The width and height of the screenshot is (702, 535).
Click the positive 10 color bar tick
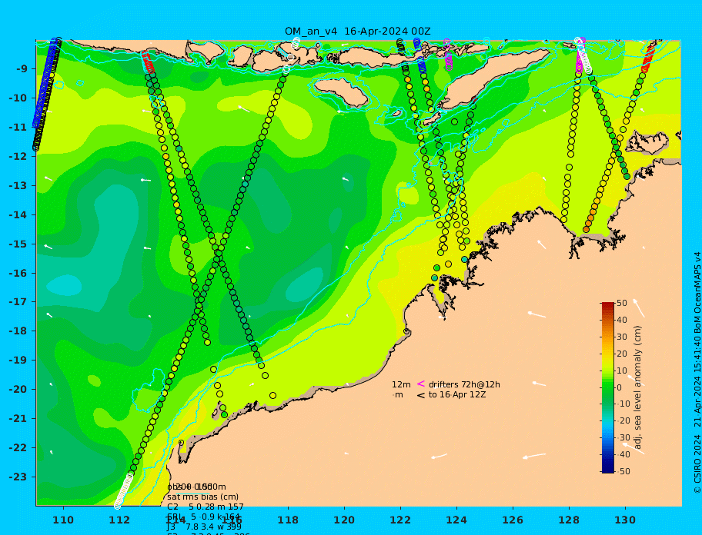tap(622, 371)
